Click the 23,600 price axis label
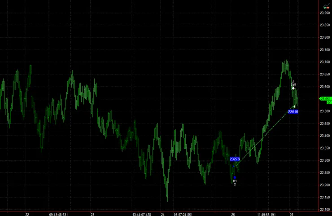332x216 pixels. point(325,87)
